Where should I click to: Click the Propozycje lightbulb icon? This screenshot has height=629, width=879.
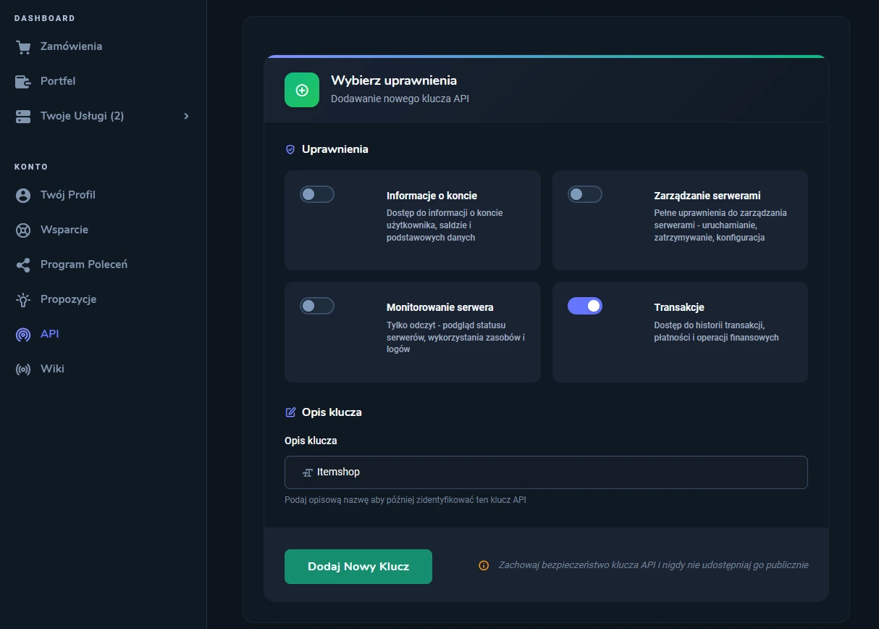point(23,299)
